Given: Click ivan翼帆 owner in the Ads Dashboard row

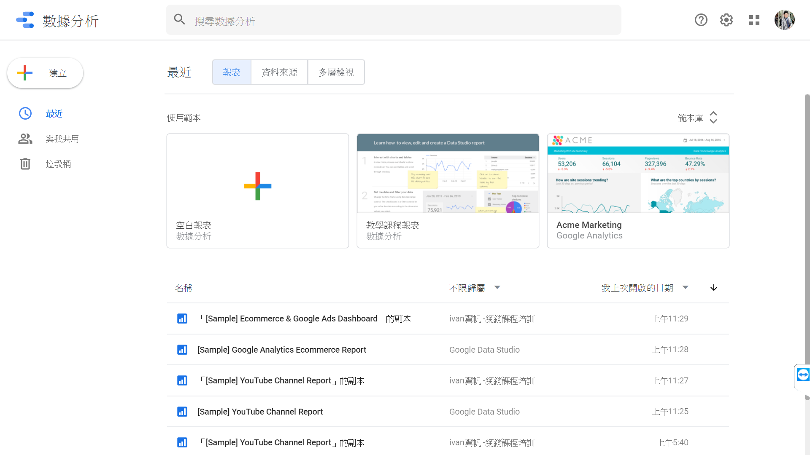Looking at the screenshot, I should [x=492, y=319].
